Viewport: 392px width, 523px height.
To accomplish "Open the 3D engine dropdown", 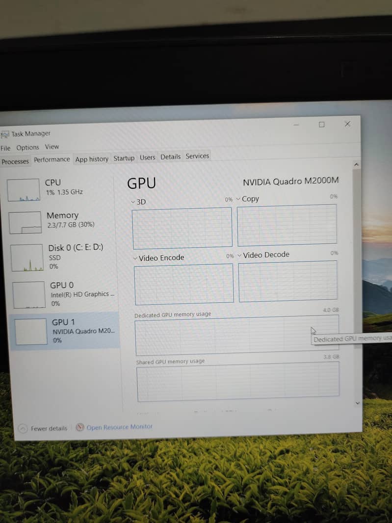I will pyautogui.click(x=138, y=202).
